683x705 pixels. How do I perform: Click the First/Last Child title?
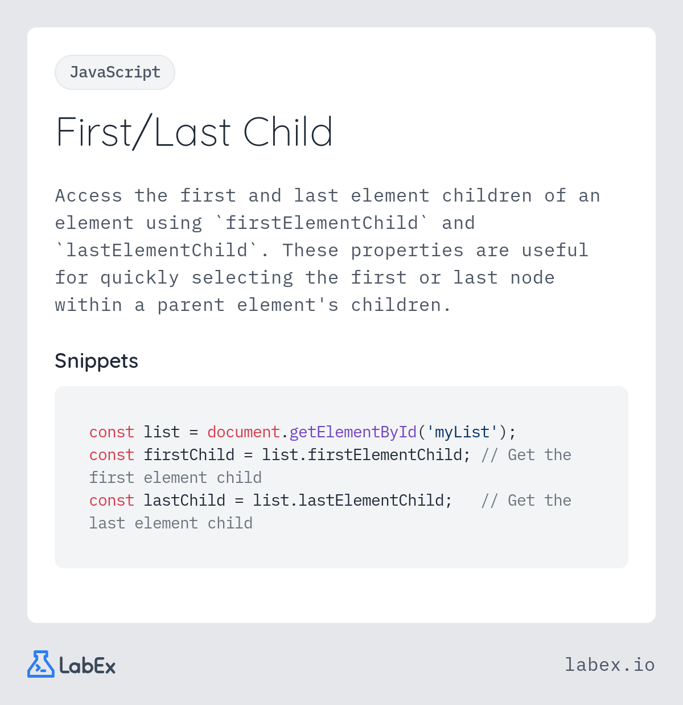coord(194,132)
